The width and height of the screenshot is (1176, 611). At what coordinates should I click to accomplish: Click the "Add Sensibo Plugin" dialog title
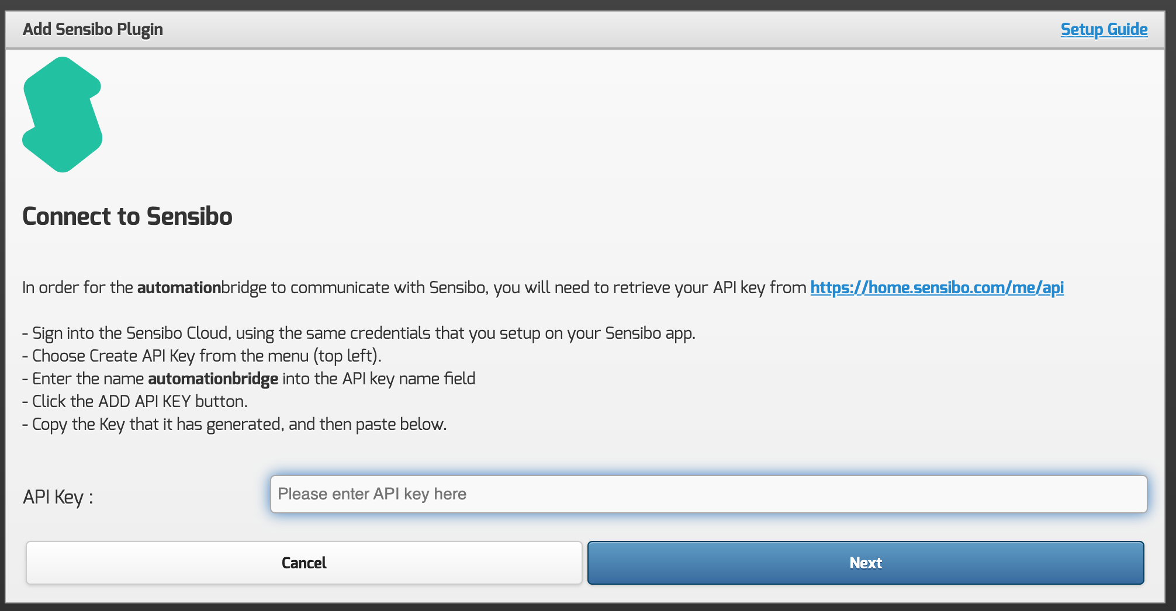[92, 29]
